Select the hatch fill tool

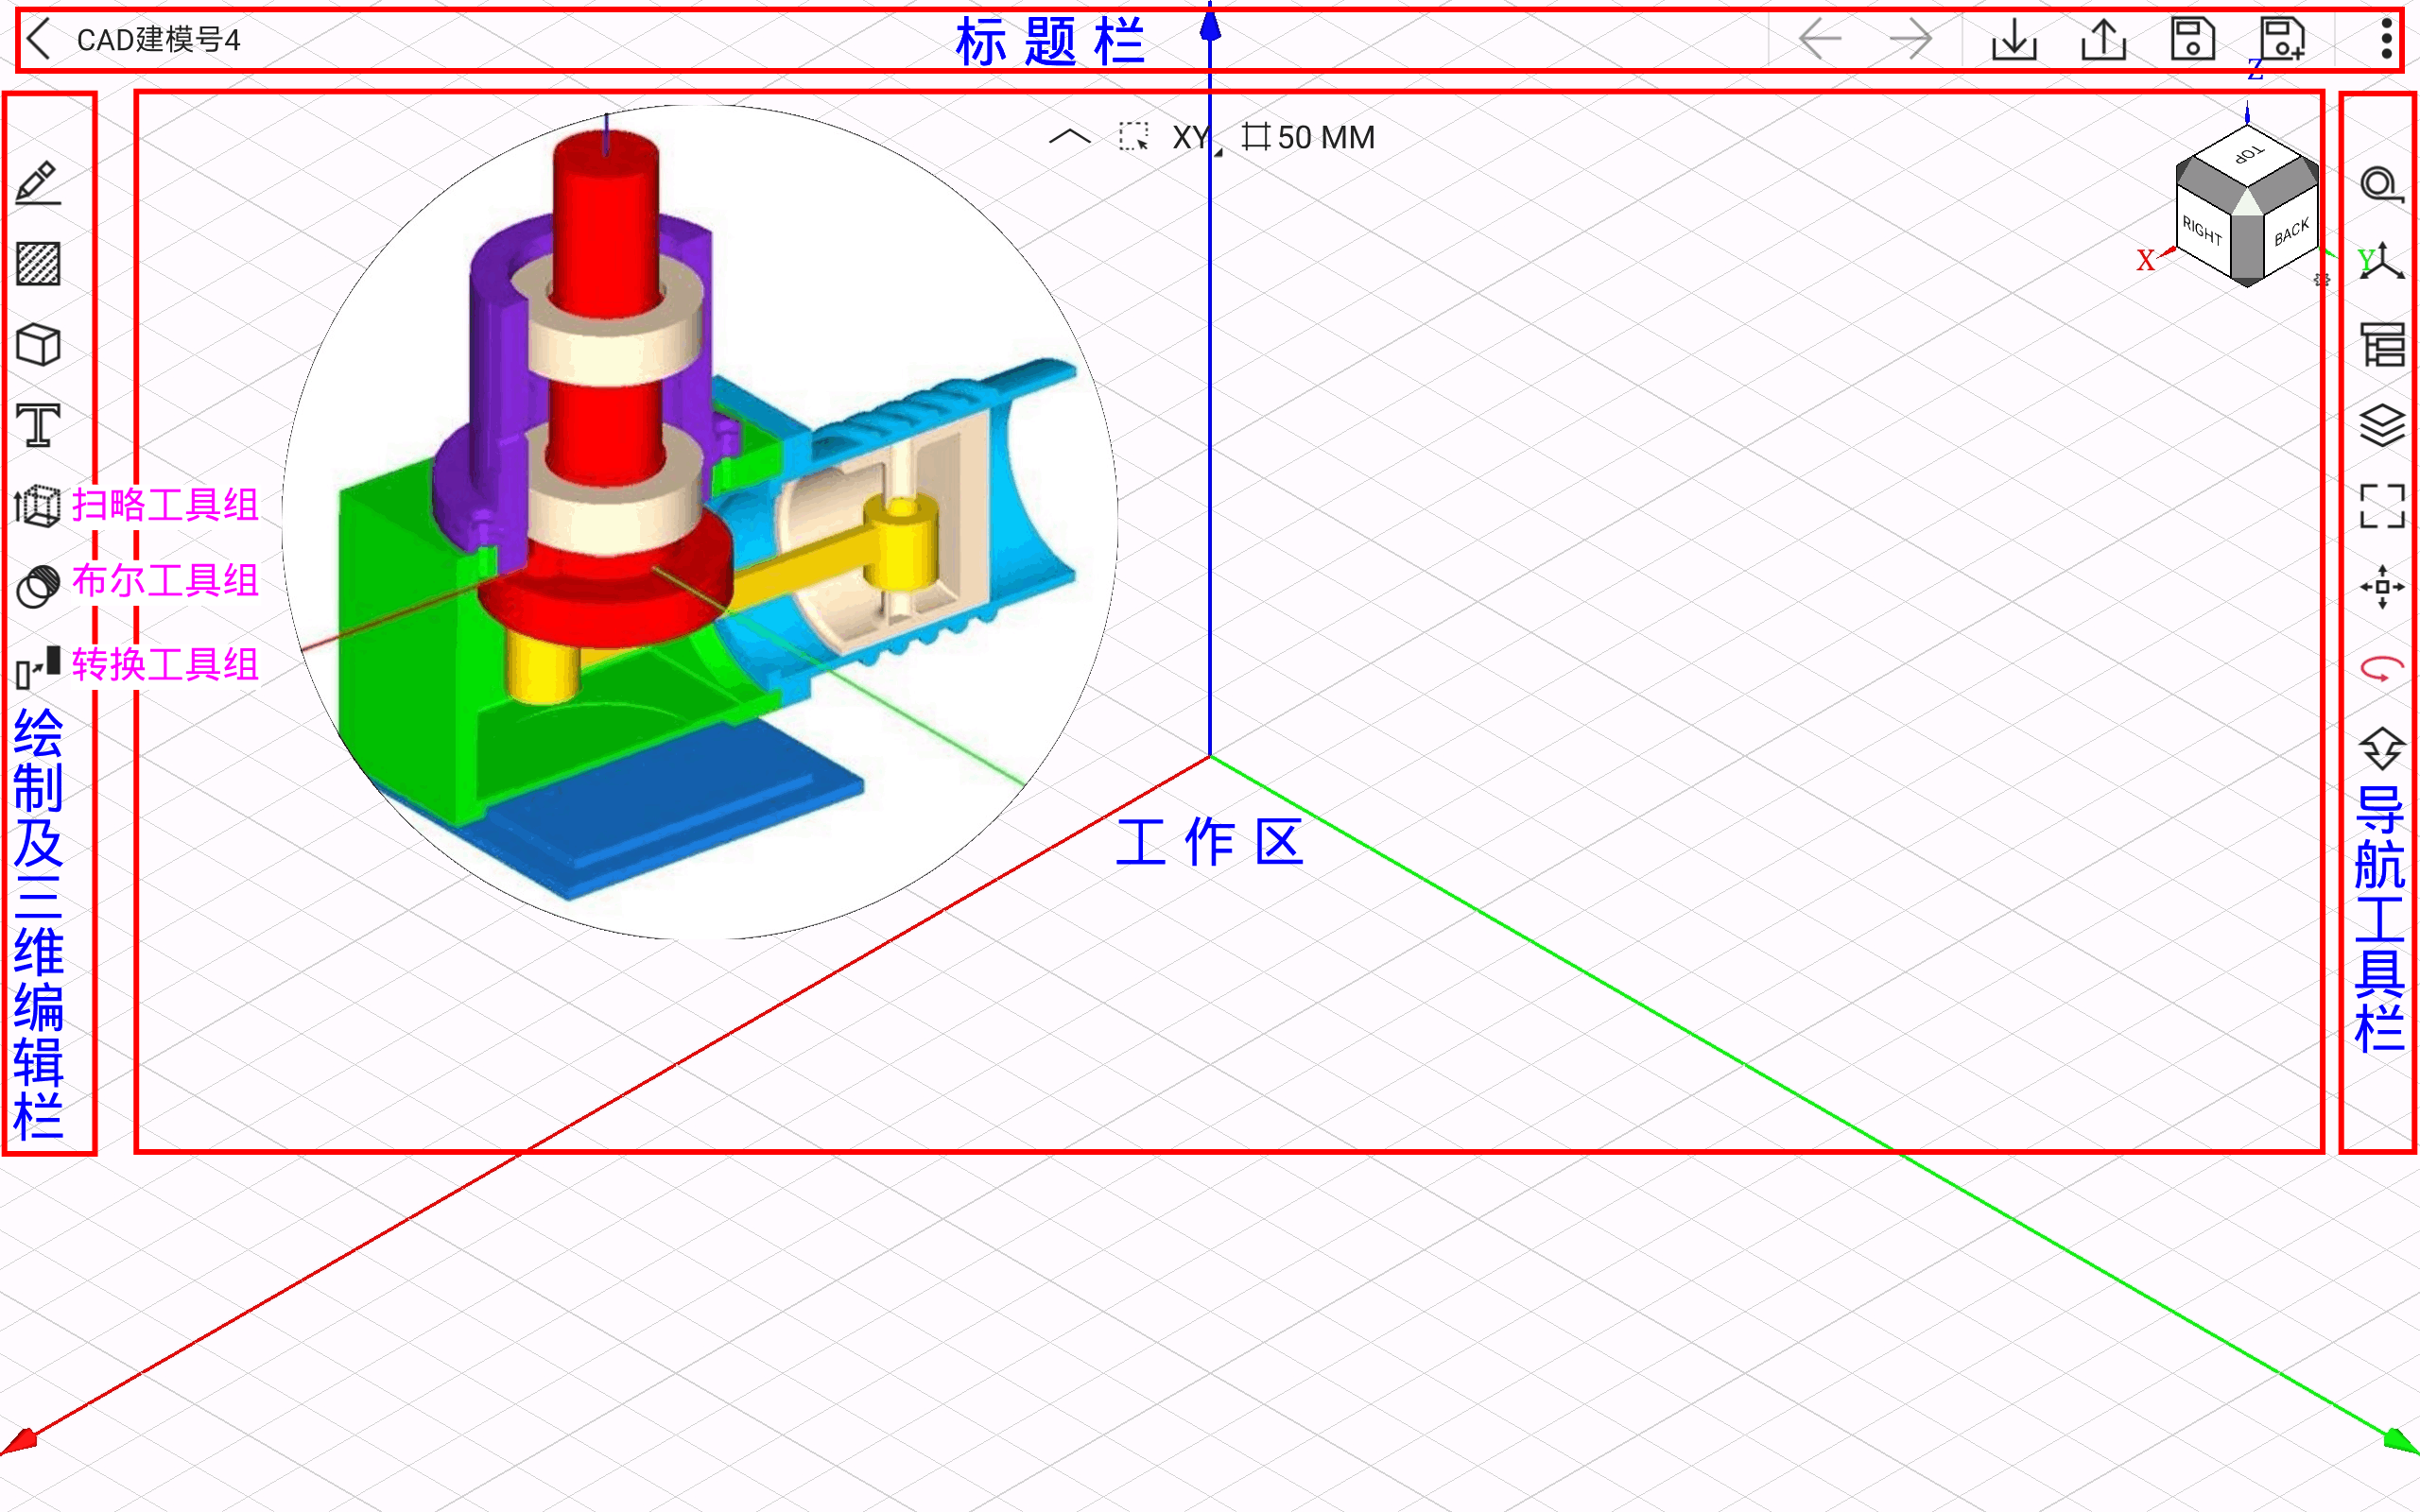(38, 264)
